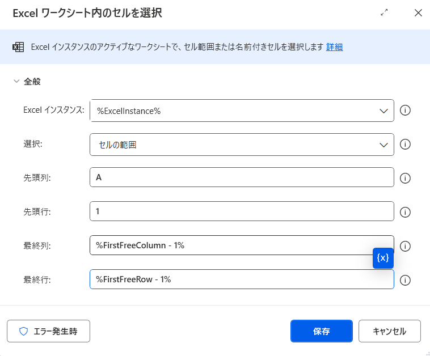
Task: Close the dialog with the X button
Action: click(418, 12)
